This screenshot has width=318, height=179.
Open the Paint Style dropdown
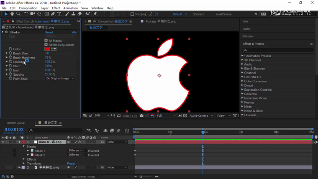tap(60, 78)
